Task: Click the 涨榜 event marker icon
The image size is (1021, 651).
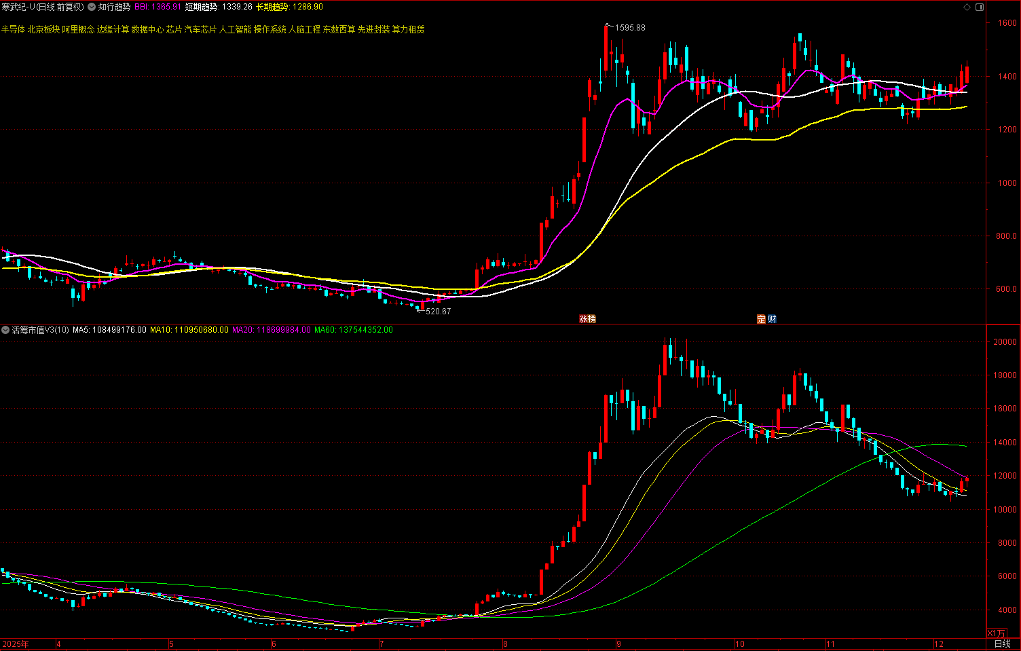Action: 587,318
